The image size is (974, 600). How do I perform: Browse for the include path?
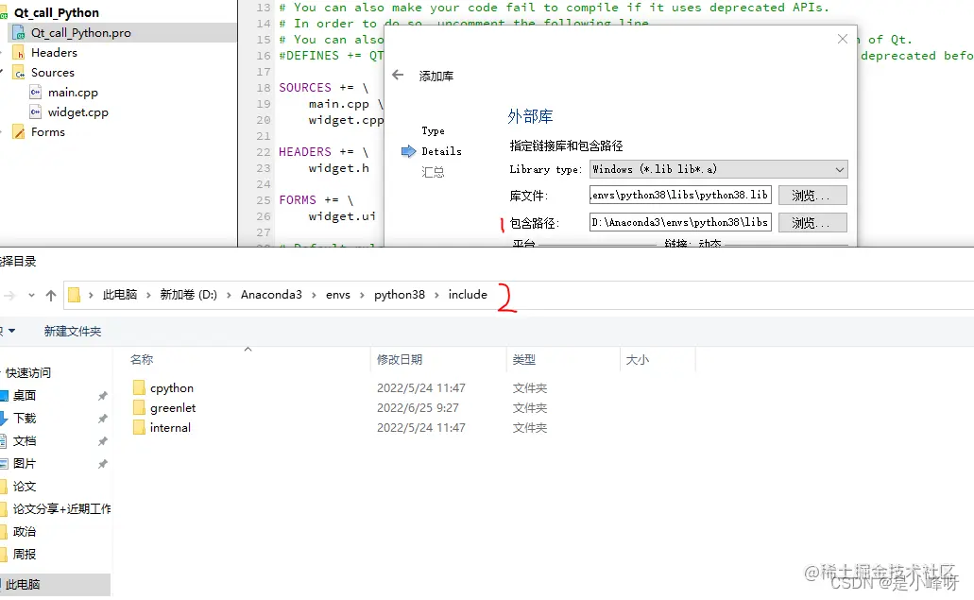click(x=812, y=222)
